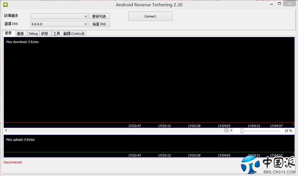Click the horizontal scrollbar thumb

(226, 130)
